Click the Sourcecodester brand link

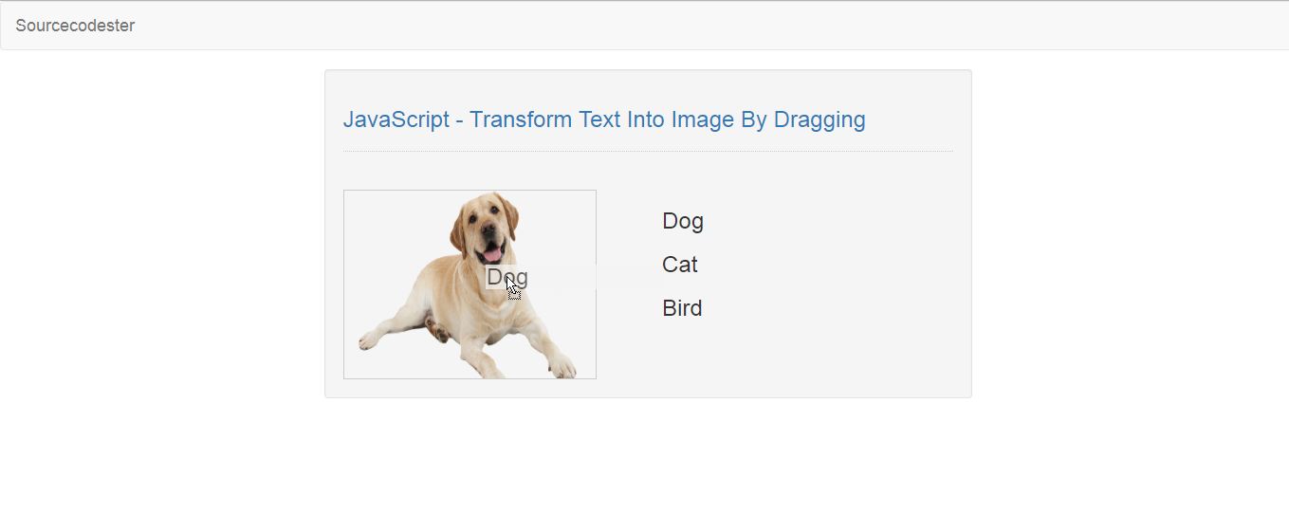[75, 26]
